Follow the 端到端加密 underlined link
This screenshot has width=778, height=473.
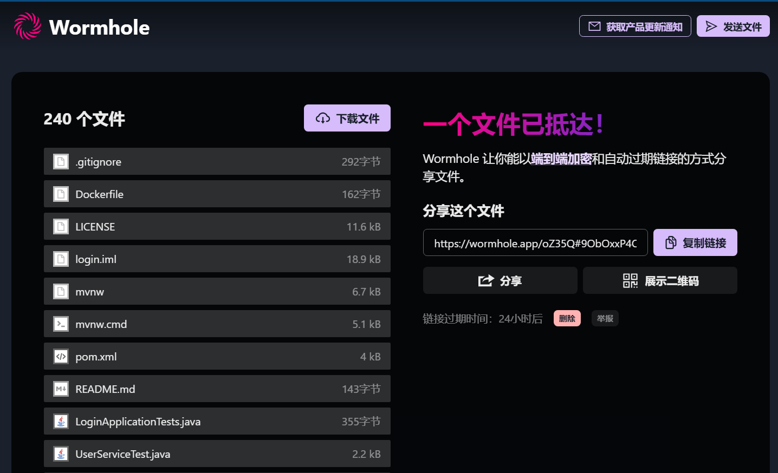pyautogui.click(x=561, y=159)
